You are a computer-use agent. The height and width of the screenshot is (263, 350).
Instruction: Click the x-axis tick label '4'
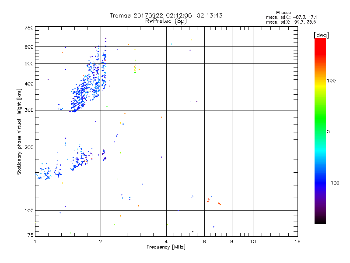click(166, 242)
